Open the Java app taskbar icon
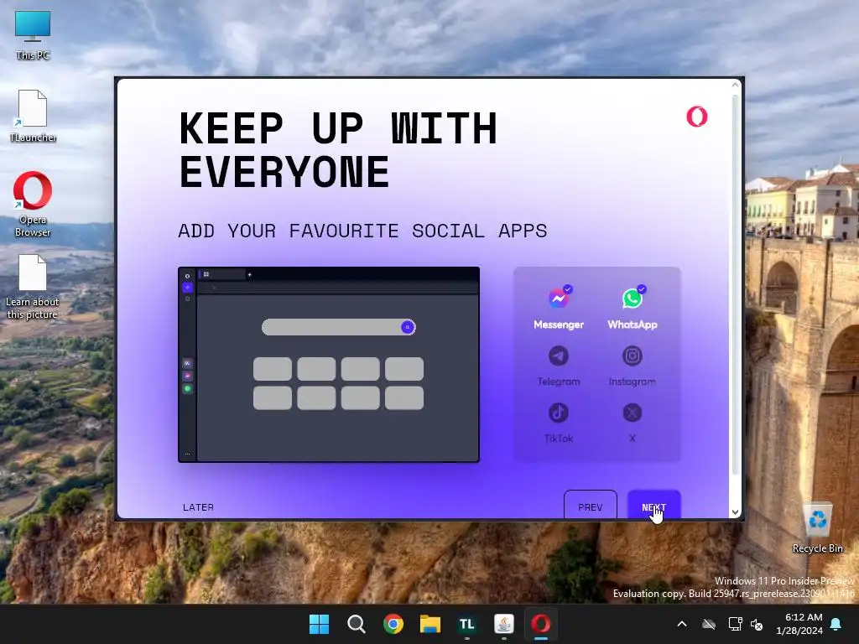The height and width of the screenshot is (644, 859). (504, 624)
